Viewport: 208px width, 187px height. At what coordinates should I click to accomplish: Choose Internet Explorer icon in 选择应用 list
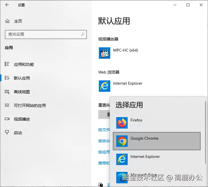pyautogui.click(x=122, y=159)
